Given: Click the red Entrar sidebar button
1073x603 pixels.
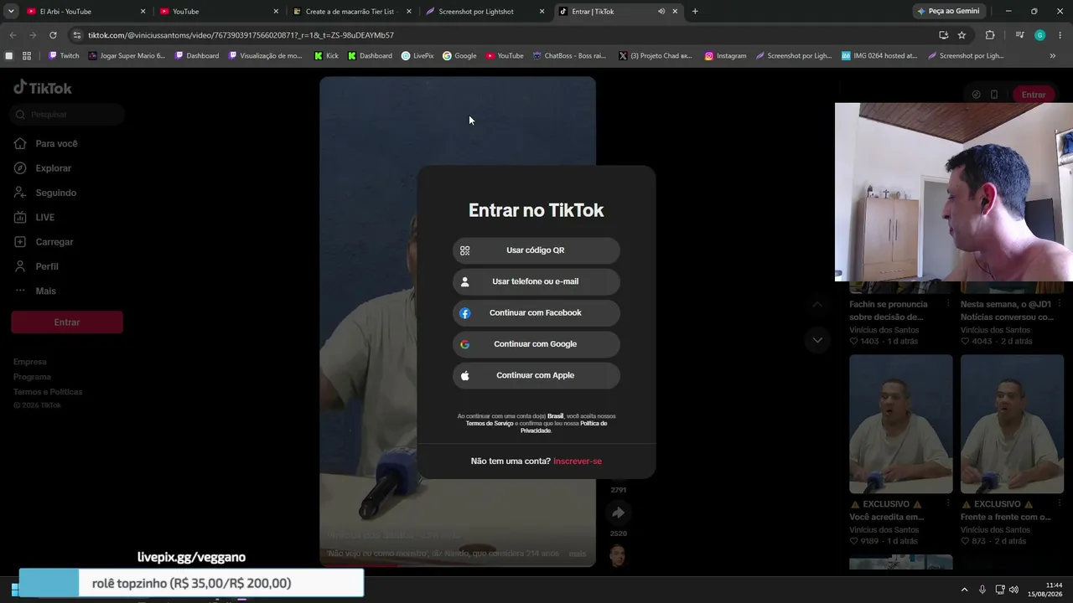Looking at the screenshot, I should (x=67, y=322).
